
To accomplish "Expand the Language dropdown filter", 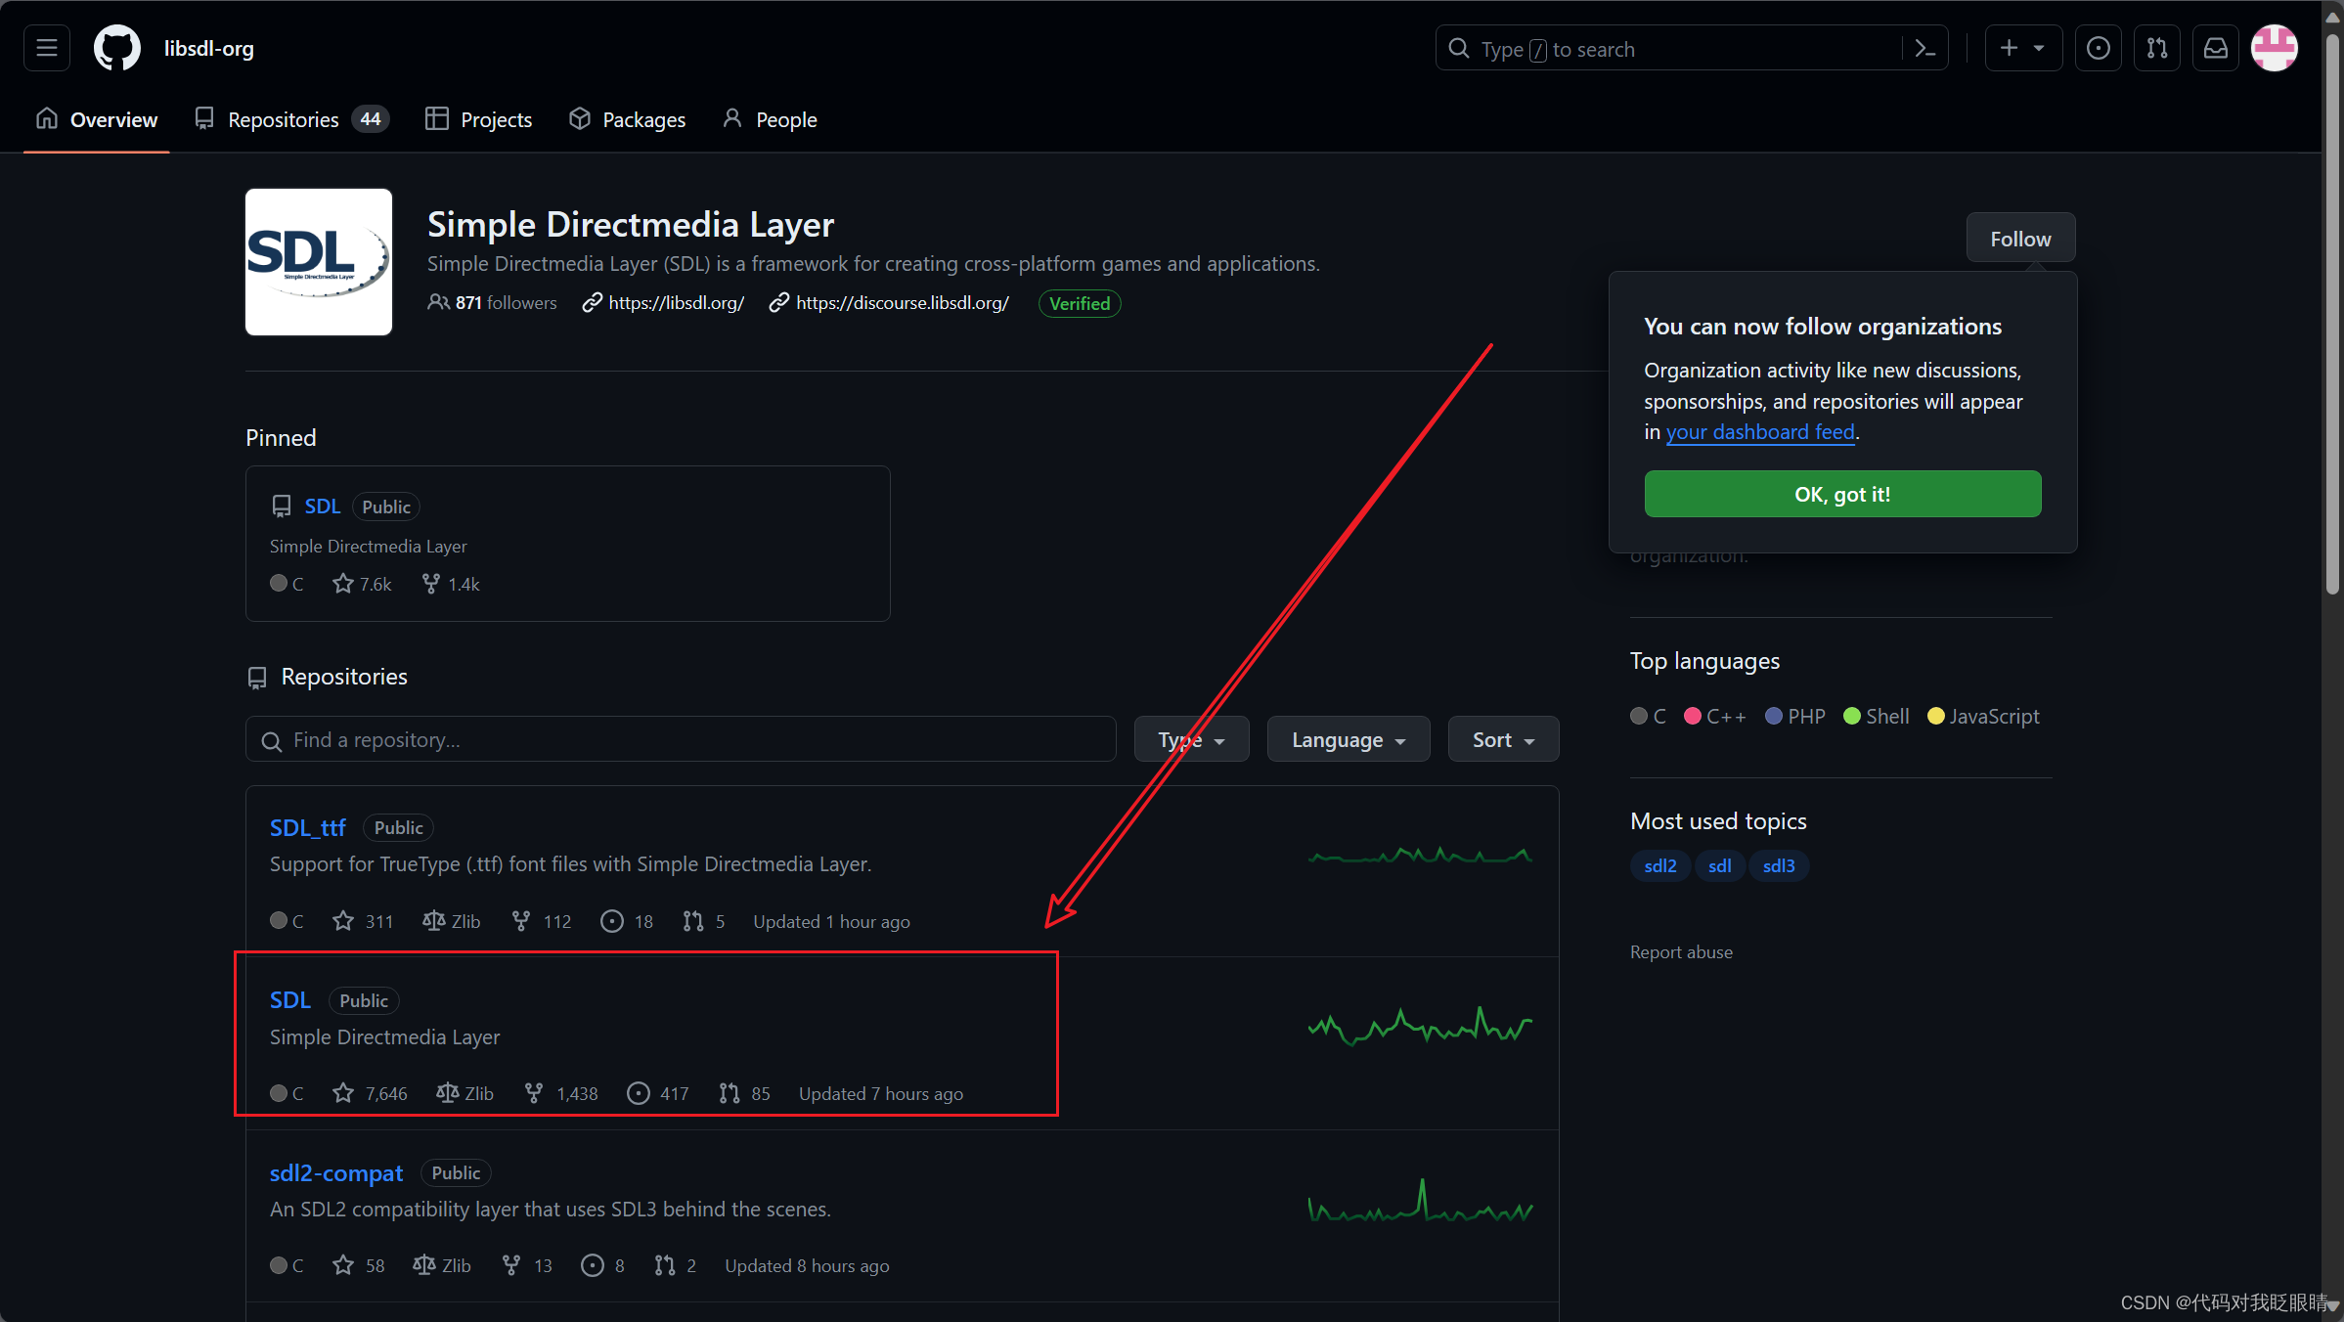I will coord(1346,739).
